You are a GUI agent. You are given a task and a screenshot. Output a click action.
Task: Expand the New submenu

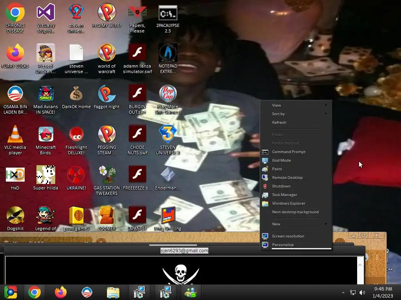[x=296, y=224]
